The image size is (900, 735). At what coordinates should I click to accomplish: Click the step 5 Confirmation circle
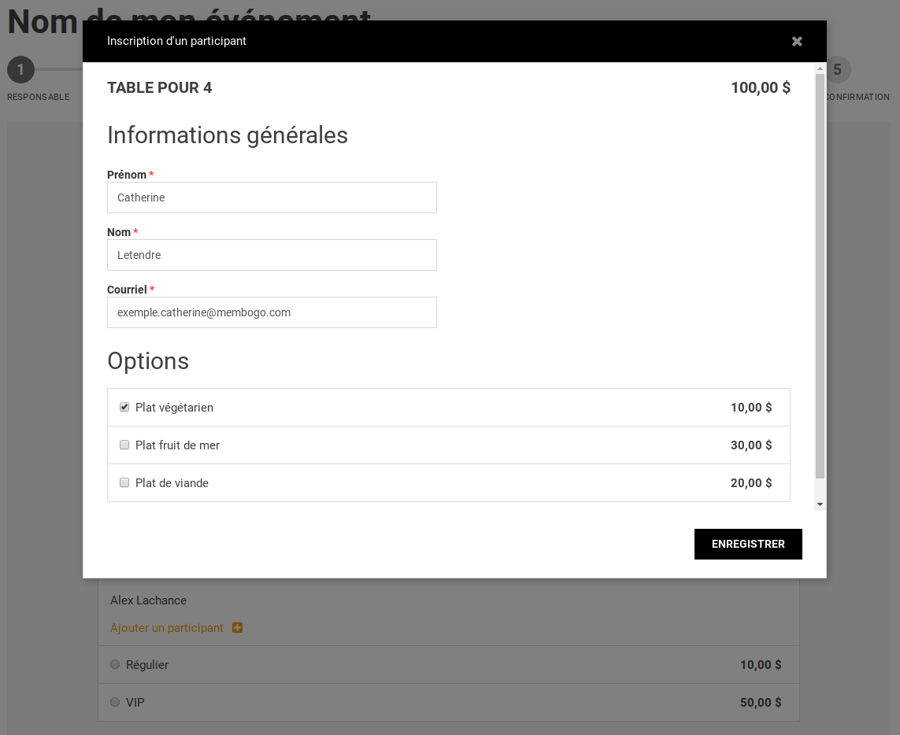pos(838,70)
